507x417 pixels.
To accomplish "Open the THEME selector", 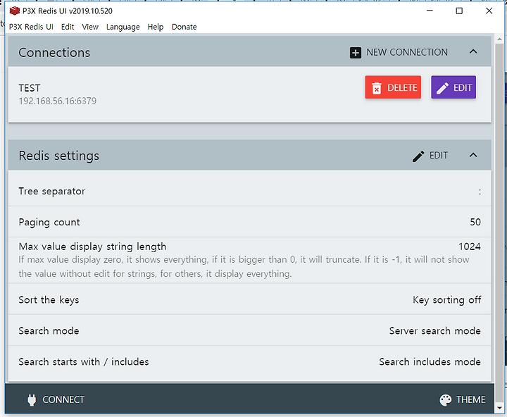I will point(463,400).
